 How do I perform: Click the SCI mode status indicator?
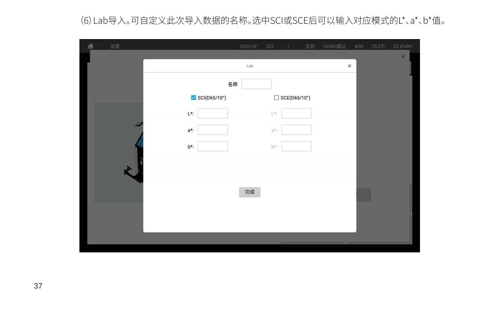point(269,46)
